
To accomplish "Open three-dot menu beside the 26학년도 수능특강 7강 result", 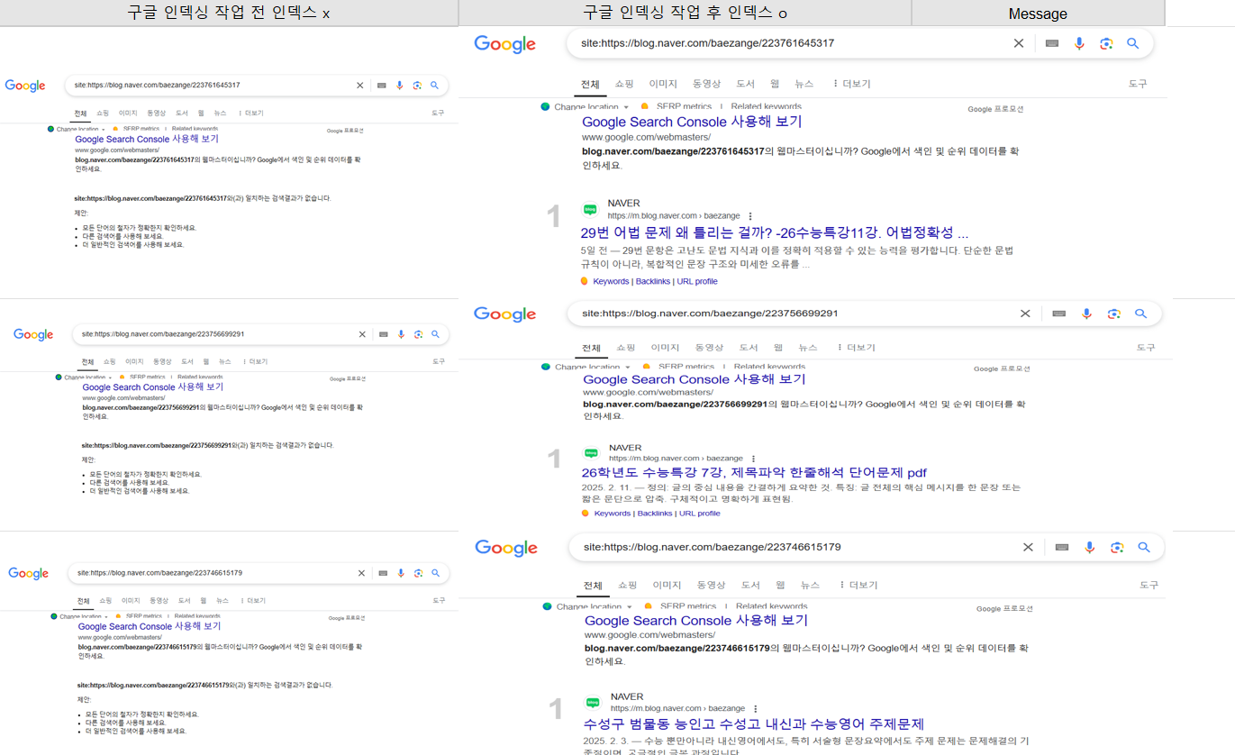I will pyautogui.click(x=754, y=459).
